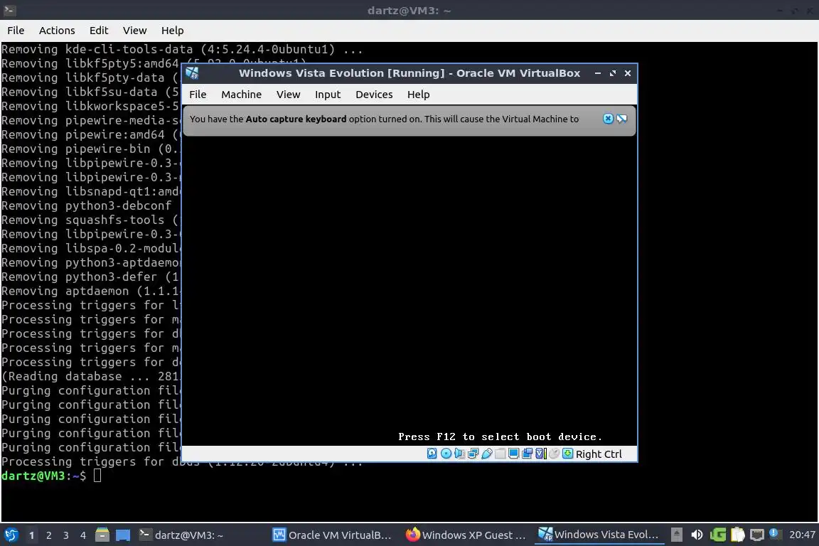
Task: Switch to Oracle VM VirtualBox taskbar entry
Action: [x=333, y=535]
